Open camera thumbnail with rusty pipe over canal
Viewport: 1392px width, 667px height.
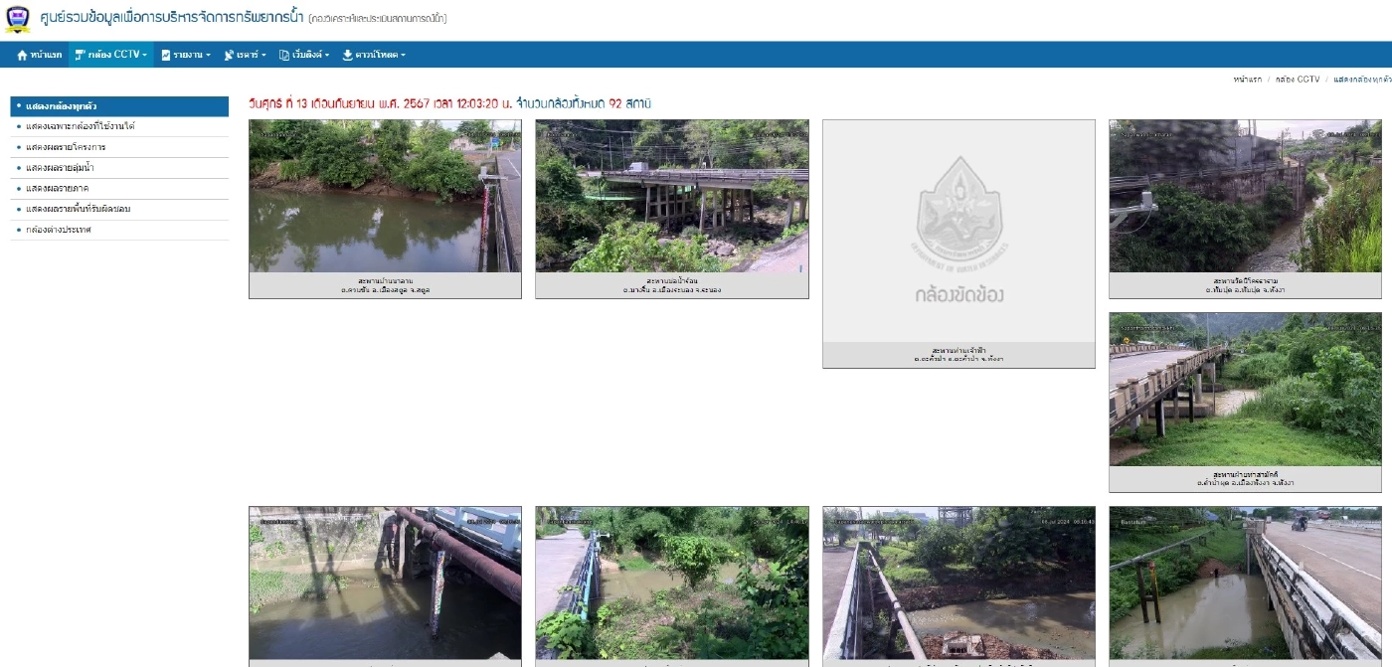(385, 583)
